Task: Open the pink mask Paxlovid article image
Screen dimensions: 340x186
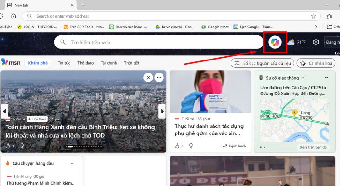Action: tap(210, 92)
